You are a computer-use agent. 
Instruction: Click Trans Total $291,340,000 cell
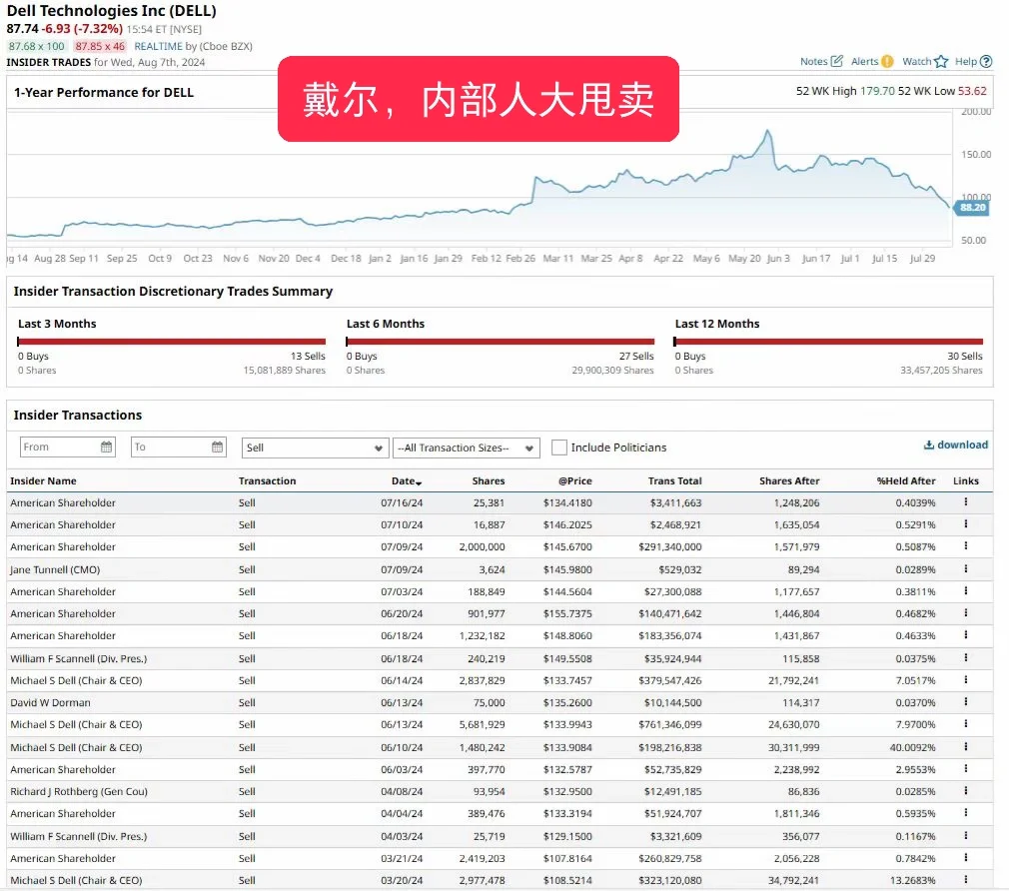[670, 546]
